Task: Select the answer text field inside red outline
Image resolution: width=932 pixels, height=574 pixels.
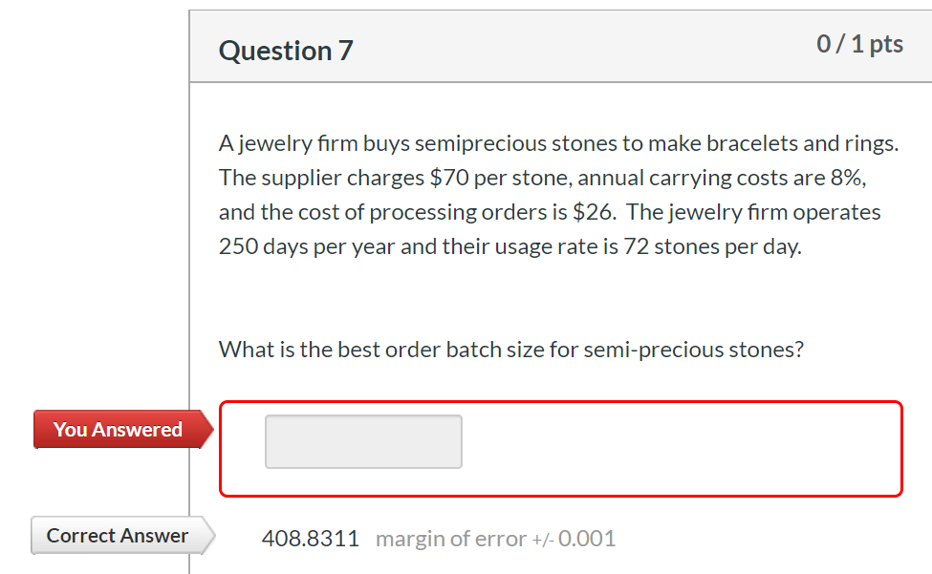Action: [363, 441]
